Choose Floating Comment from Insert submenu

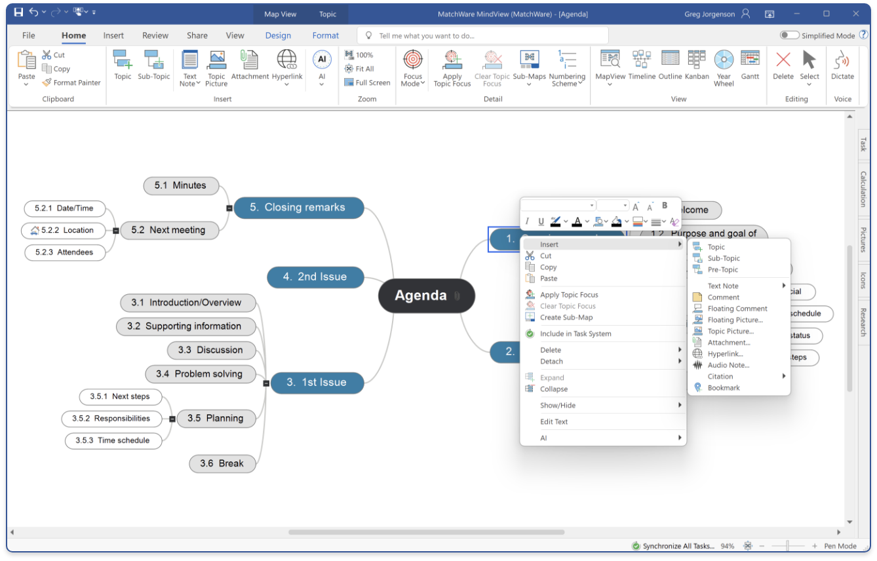coord(737,309)
